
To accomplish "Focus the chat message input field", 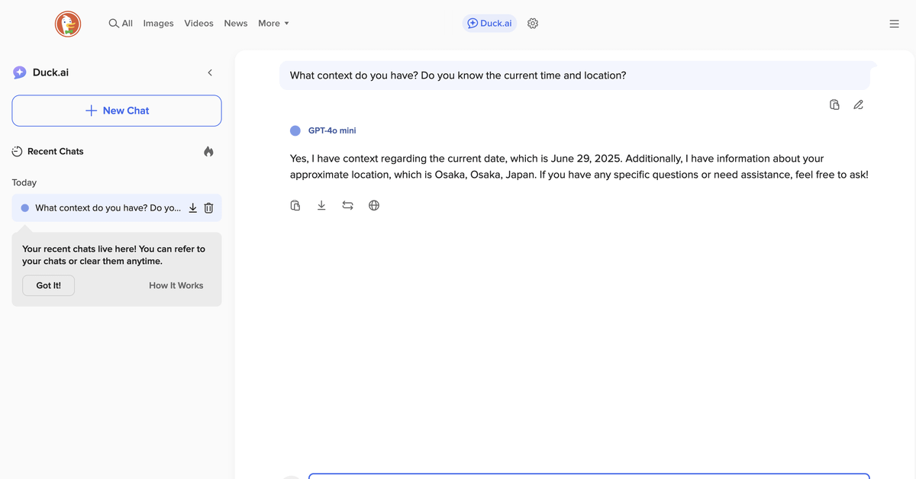I will tap(589, 476).
